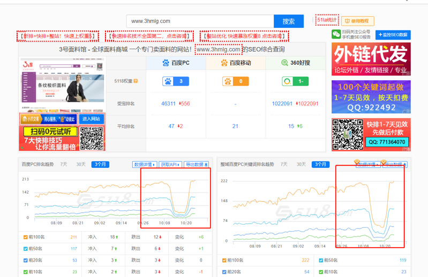Viewport: 428px width, 277px height.
Task: Click 导出数据 in 整域关键词排名趋势 panel
Action: [395, 165]
